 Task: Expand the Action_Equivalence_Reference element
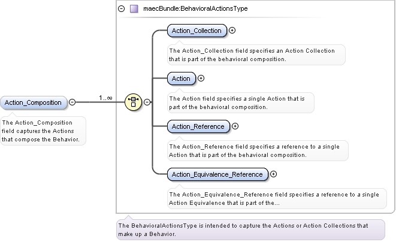(274, 174)
